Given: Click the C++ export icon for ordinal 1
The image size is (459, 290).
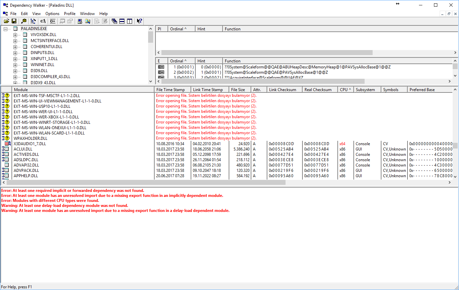Looking at the screenshot, I should pos(161,67).
